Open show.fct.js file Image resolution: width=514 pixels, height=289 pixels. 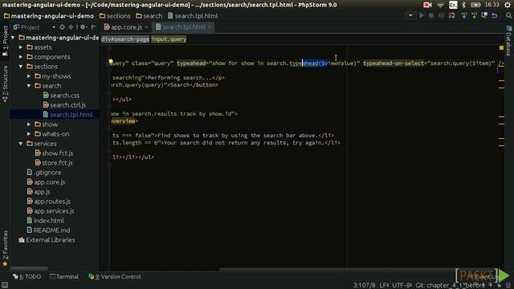pyautogui.click(x=54, y=153)
